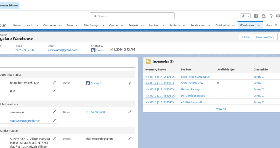Viewport: 280px width, 148px height.
Task: Select the Warehouses tab
Action: click(x=248, y=25)
